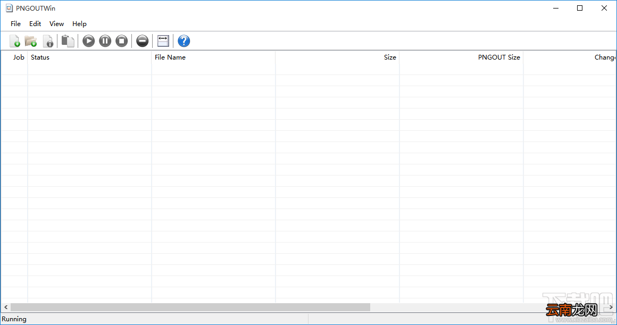Open the Edit menu

coord(35,24)
